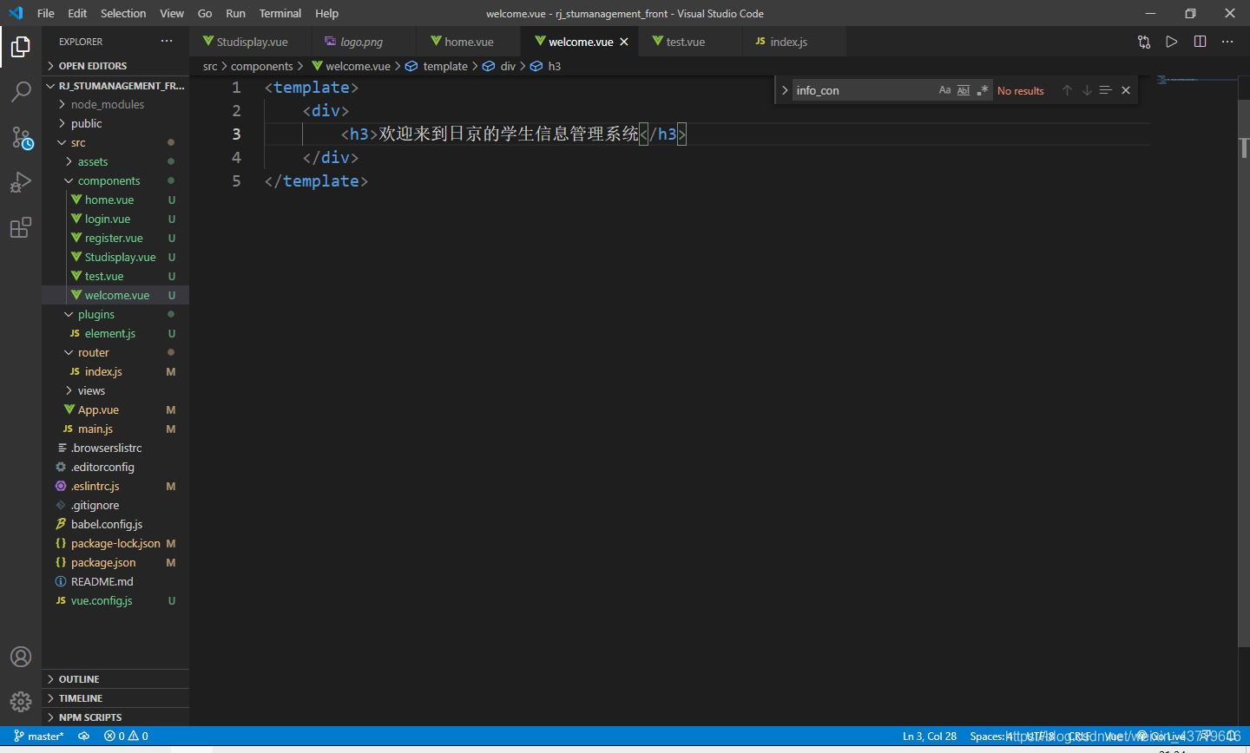Expand the Toggle Replace chevron in find widget
The width and height of the screenshot is (1250, 753).
click(785, 90)
